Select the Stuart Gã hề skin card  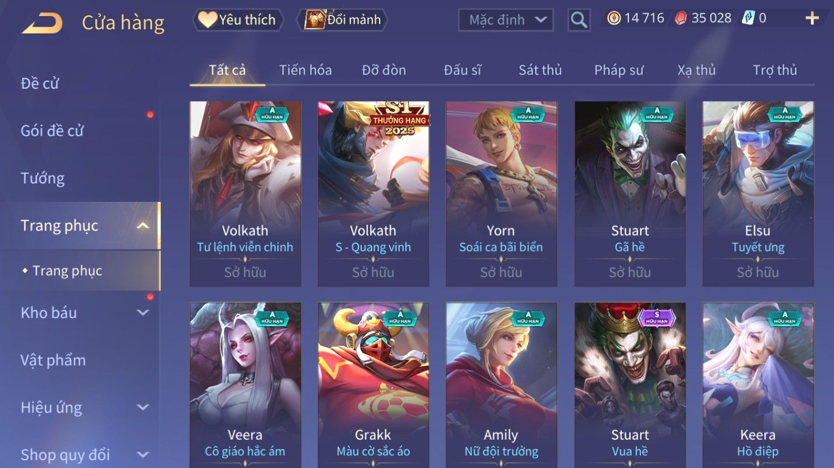click(630, 194)
